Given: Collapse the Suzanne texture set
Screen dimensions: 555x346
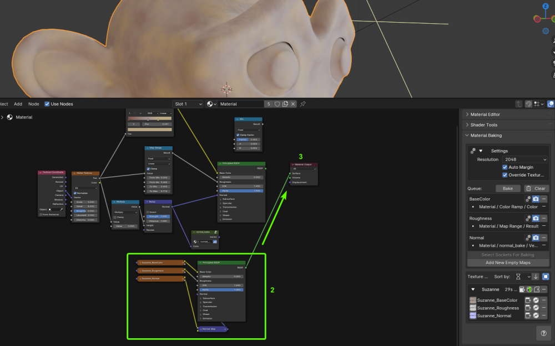Looking at the screenshot, I should tap(473, 290).
